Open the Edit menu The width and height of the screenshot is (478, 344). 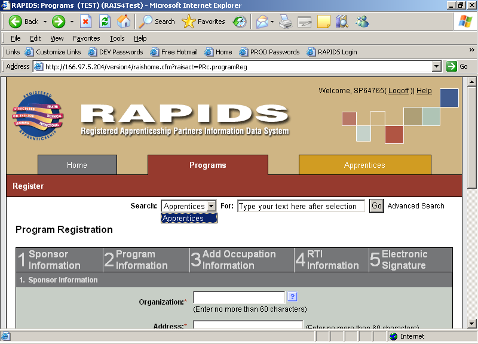tap(35, 38)
